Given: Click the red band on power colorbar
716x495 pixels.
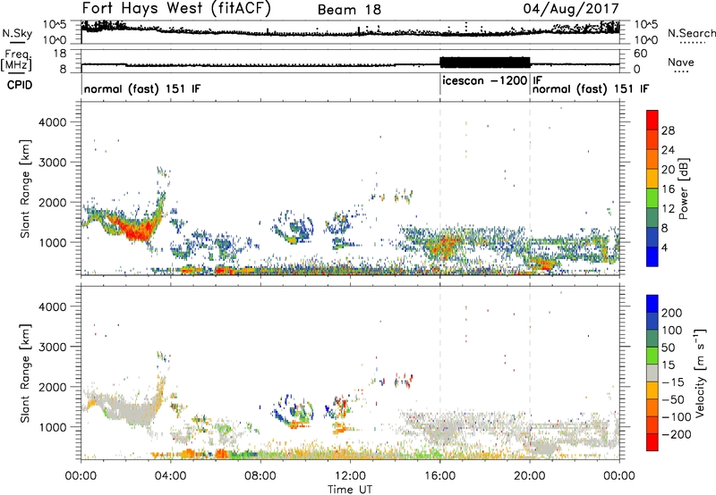Looking at the screenshot, I should point(652,121).
